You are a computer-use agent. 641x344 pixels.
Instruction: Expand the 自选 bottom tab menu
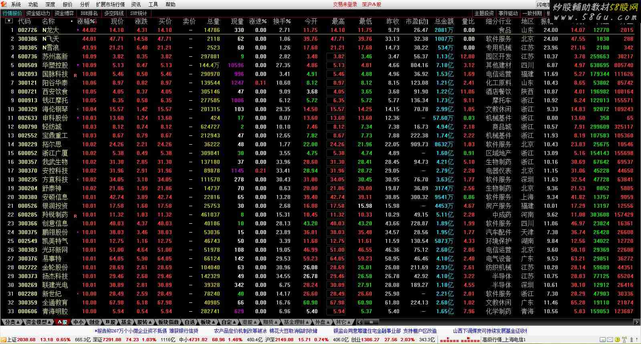point(190,322)
